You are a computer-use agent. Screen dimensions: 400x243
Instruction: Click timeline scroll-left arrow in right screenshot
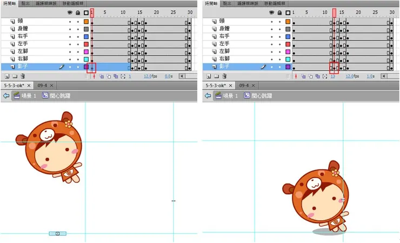384,76
